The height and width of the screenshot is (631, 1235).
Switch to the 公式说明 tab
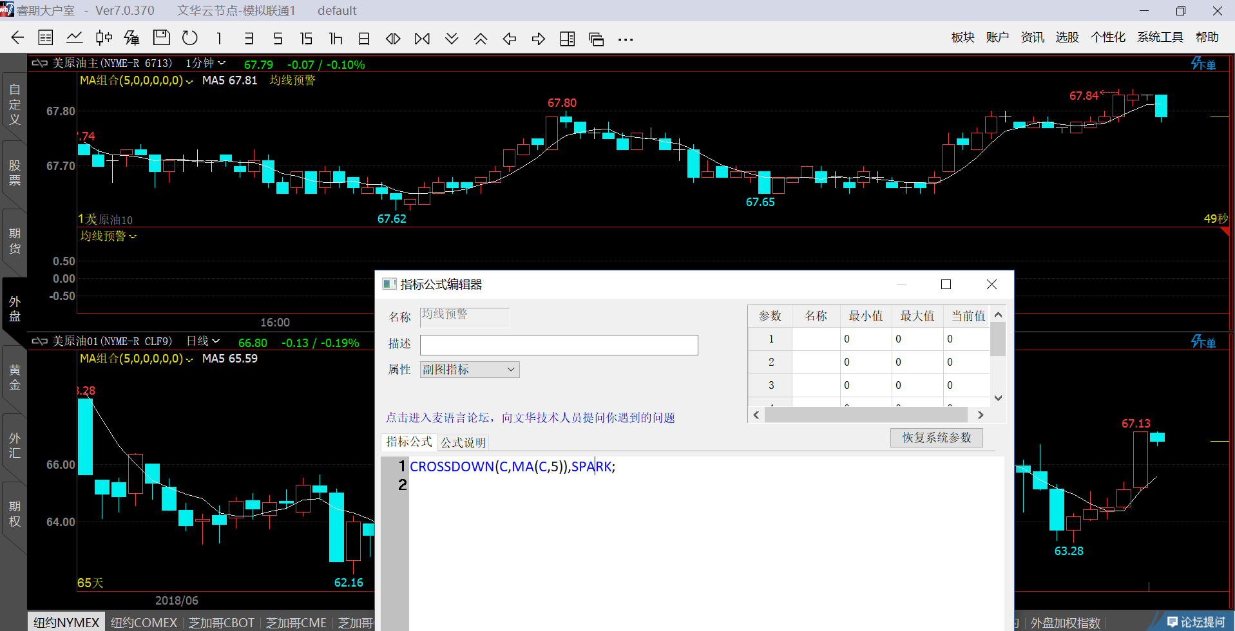463,442
